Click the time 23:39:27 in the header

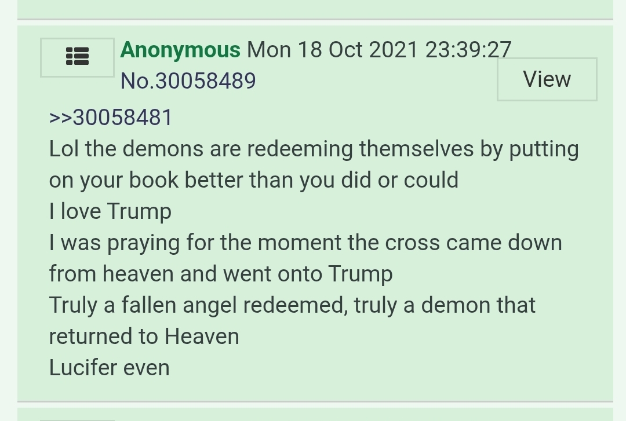468,50
